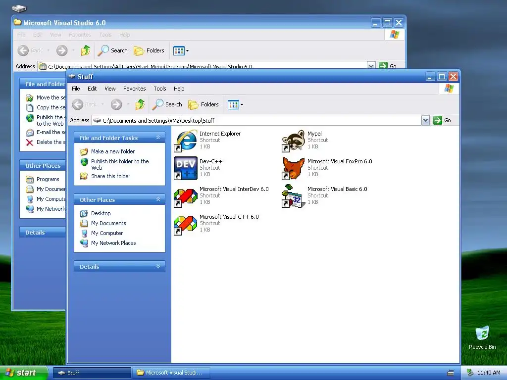Go to My Documents in Stuff window
The image size is (507, 380).
click(108, 223)
